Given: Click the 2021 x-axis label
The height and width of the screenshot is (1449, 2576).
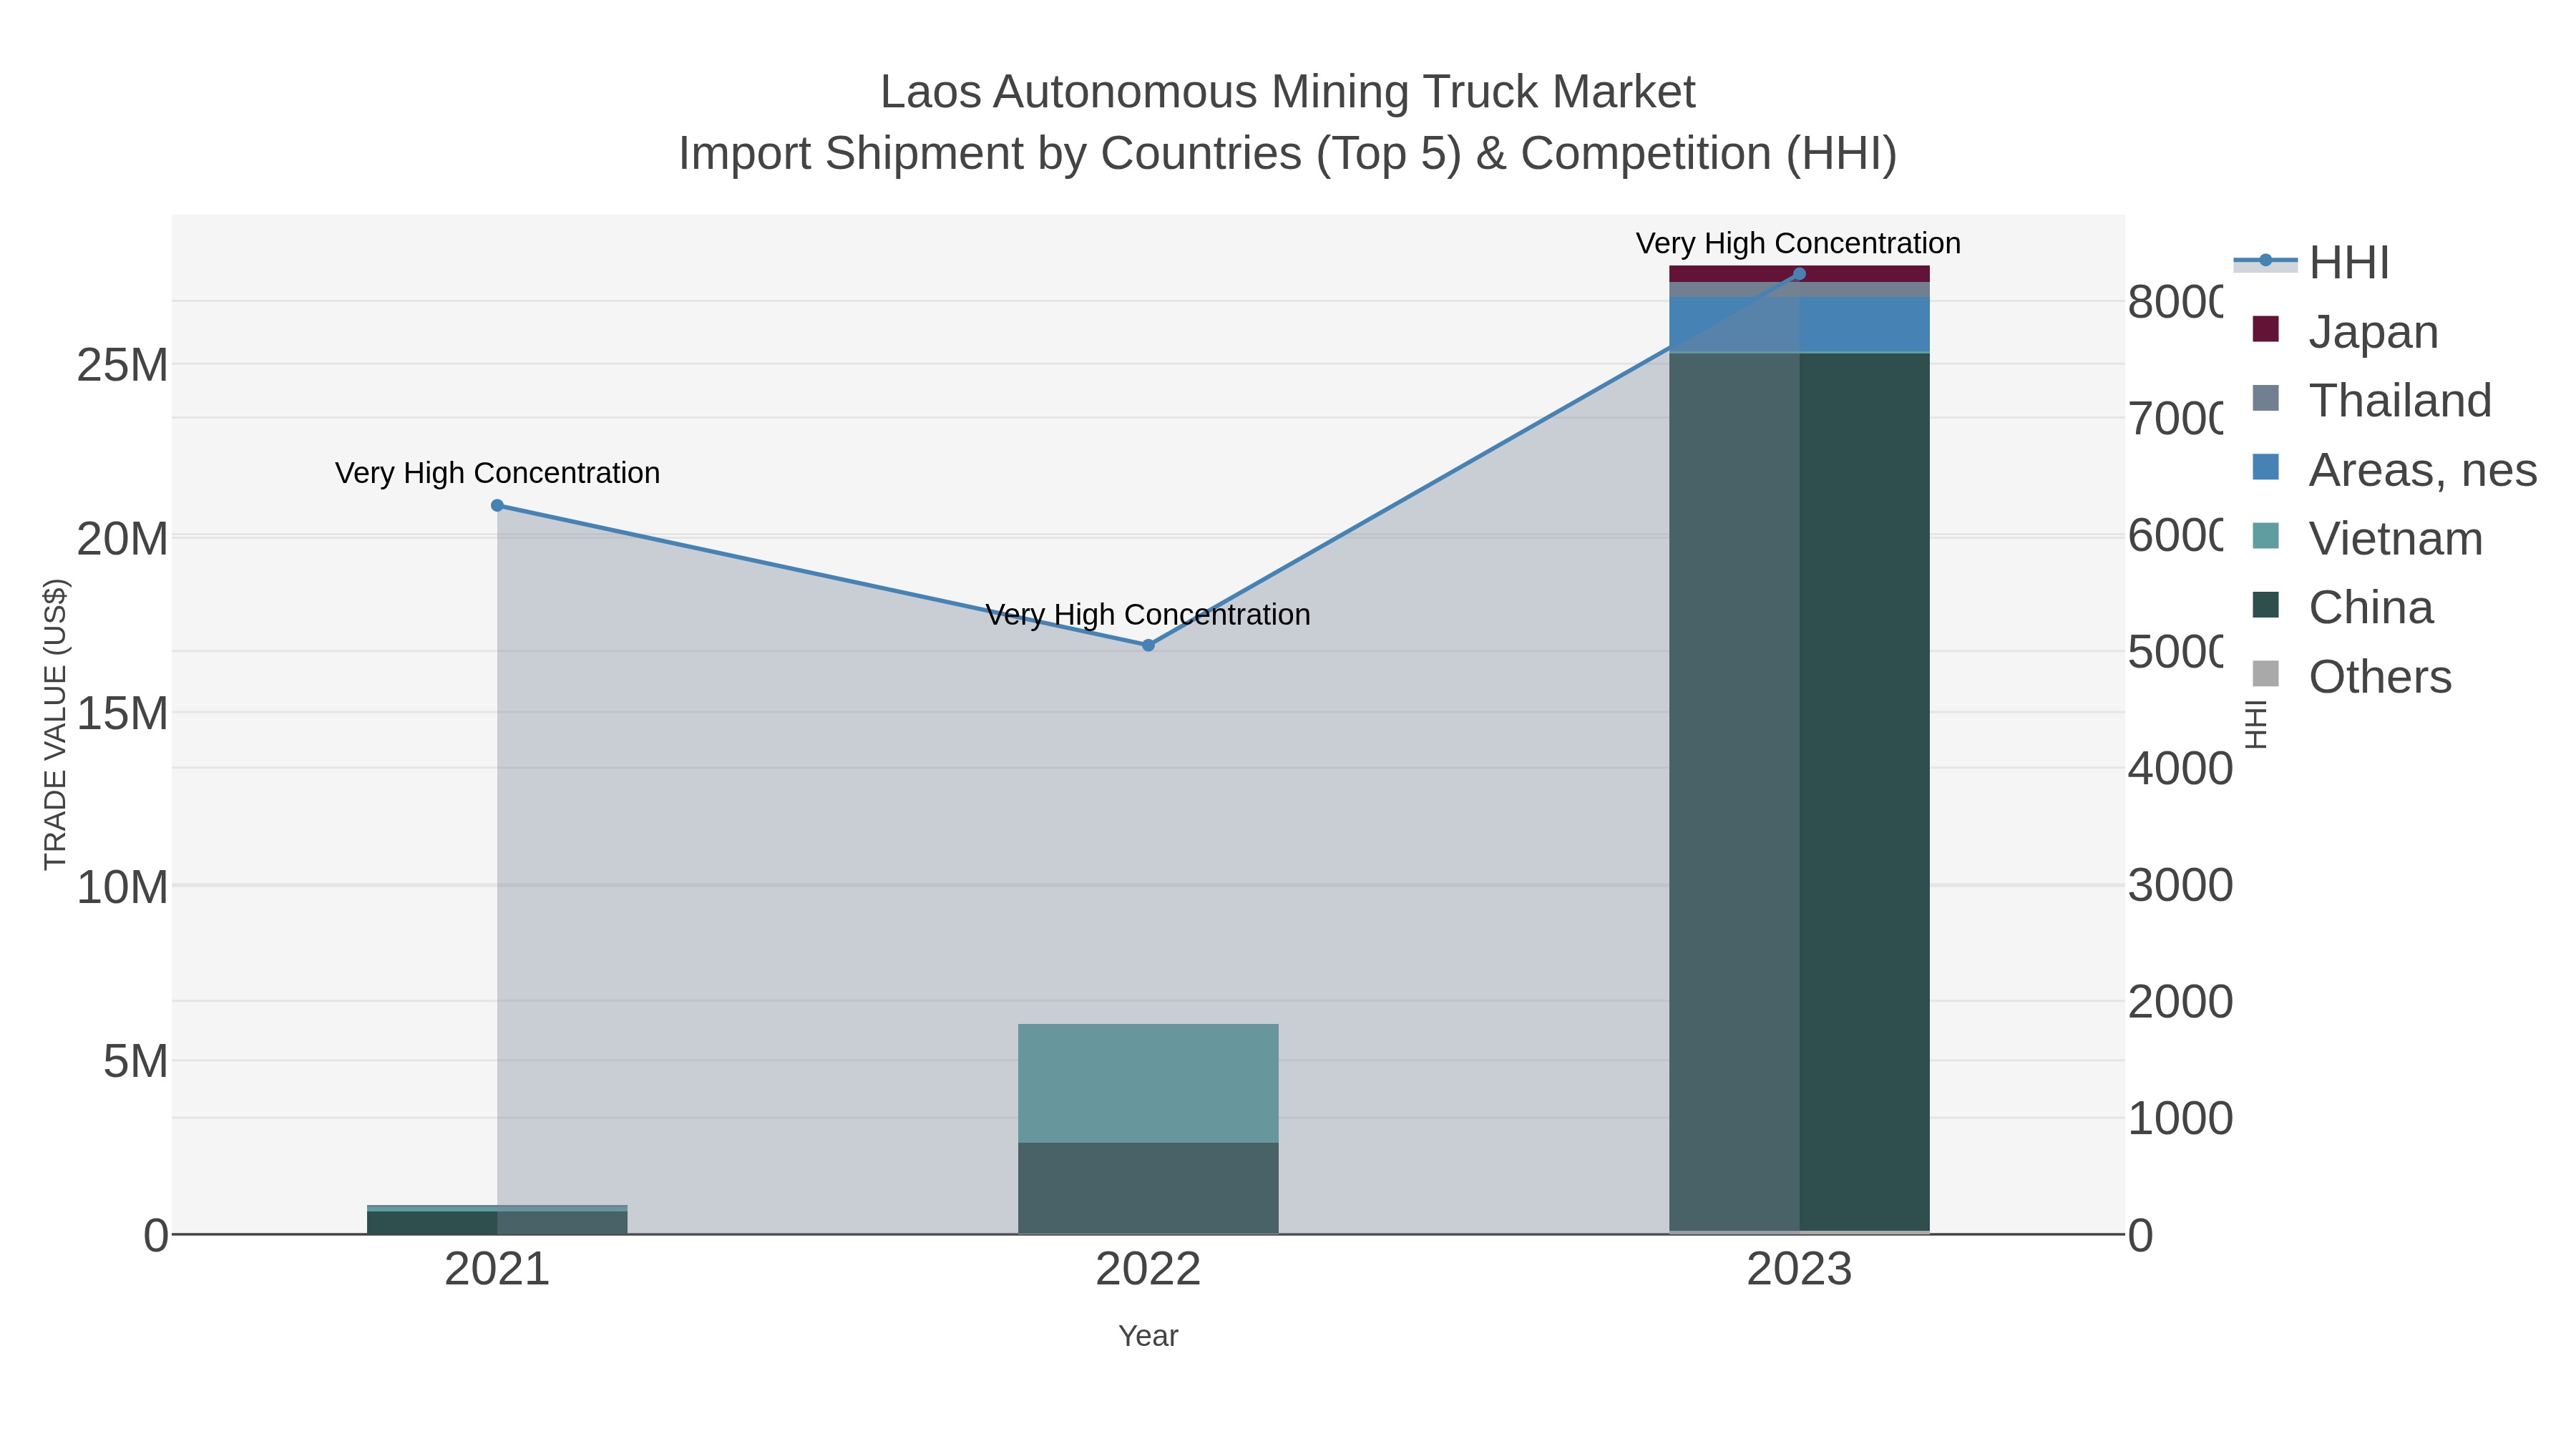Looking at the screenshot, I should click(497, 1270).
